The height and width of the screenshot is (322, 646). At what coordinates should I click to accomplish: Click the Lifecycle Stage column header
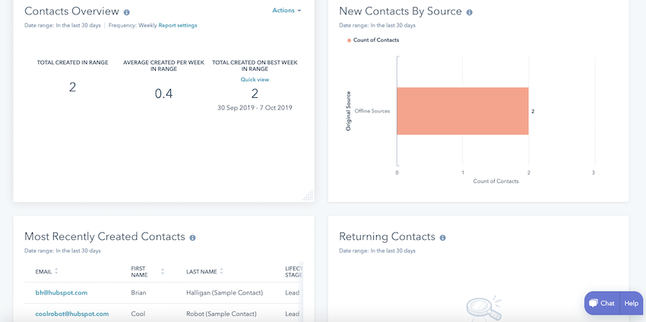point(293,271)
